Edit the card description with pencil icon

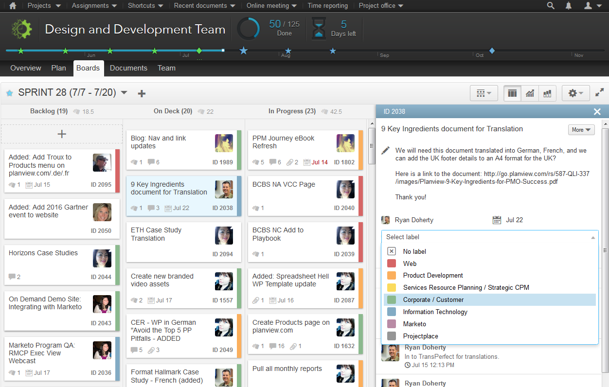click(386, 151)
